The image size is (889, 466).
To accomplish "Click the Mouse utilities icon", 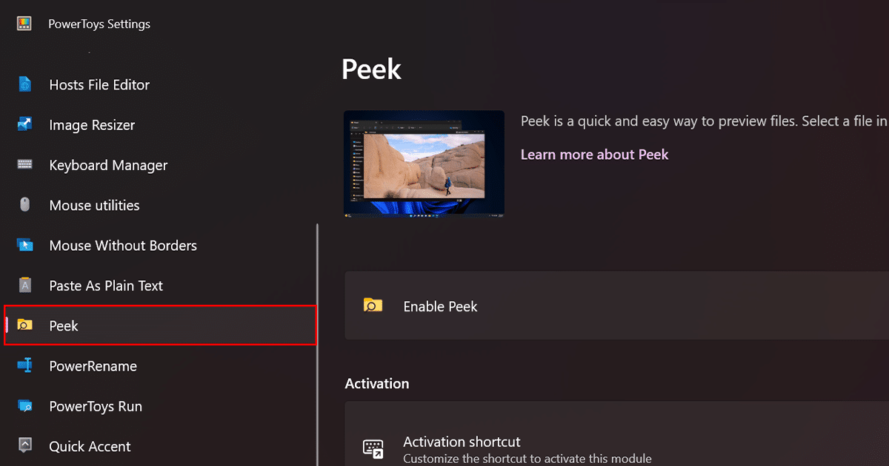I will coord(25,205).
